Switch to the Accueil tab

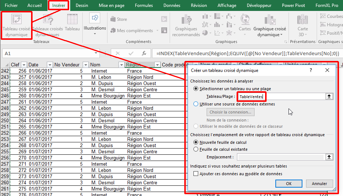click(34, 5)
